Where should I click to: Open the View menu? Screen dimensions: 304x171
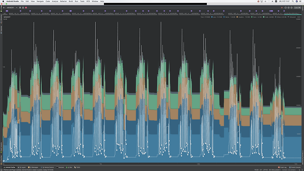[33, 1]
